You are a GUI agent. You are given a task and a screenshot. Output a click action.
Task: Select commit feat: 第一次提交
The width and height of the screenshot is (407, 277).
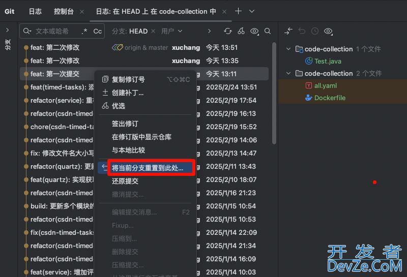point(144,74)
